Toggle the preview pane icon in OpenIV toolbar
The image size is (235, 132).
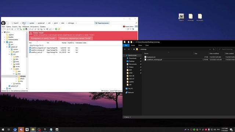click(x=133, y=29)
